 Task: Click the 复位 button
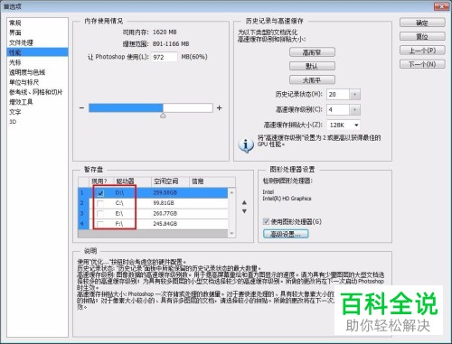click(422, 36)
